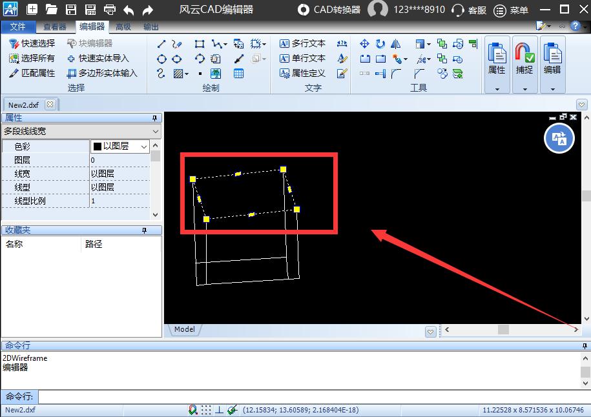Image resolution: width=591 pixels, height=417 pixels.
Task: Select the Rectangle drawing tool
Action: (199, 44)
